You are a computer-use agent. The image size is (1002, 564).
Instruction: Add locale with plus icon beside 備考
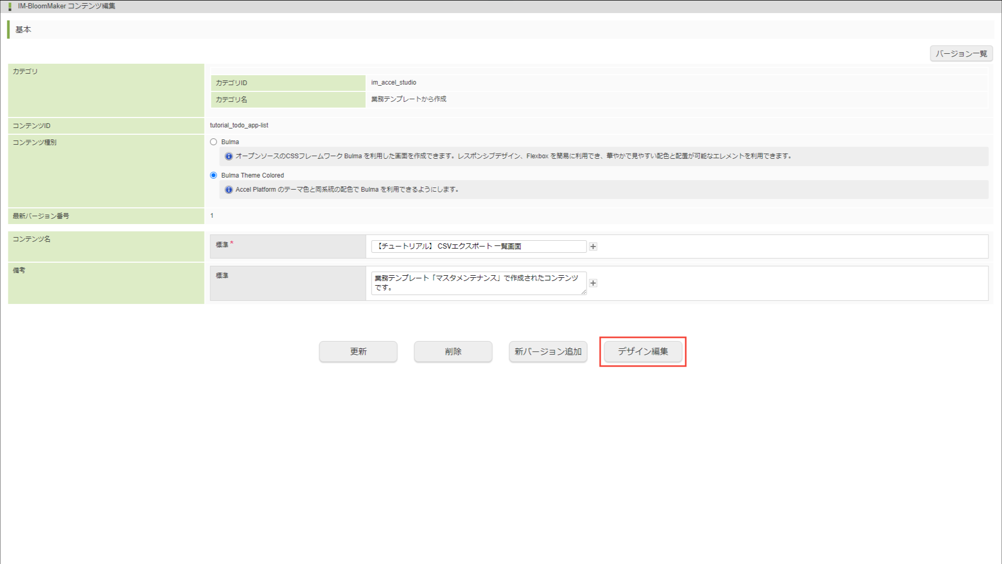click(x=593, y=283)
